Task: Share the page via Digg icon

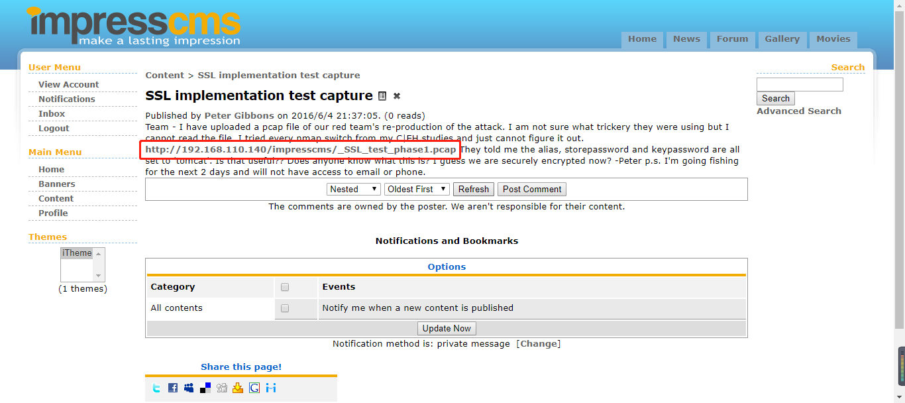Action: [222, 388]
